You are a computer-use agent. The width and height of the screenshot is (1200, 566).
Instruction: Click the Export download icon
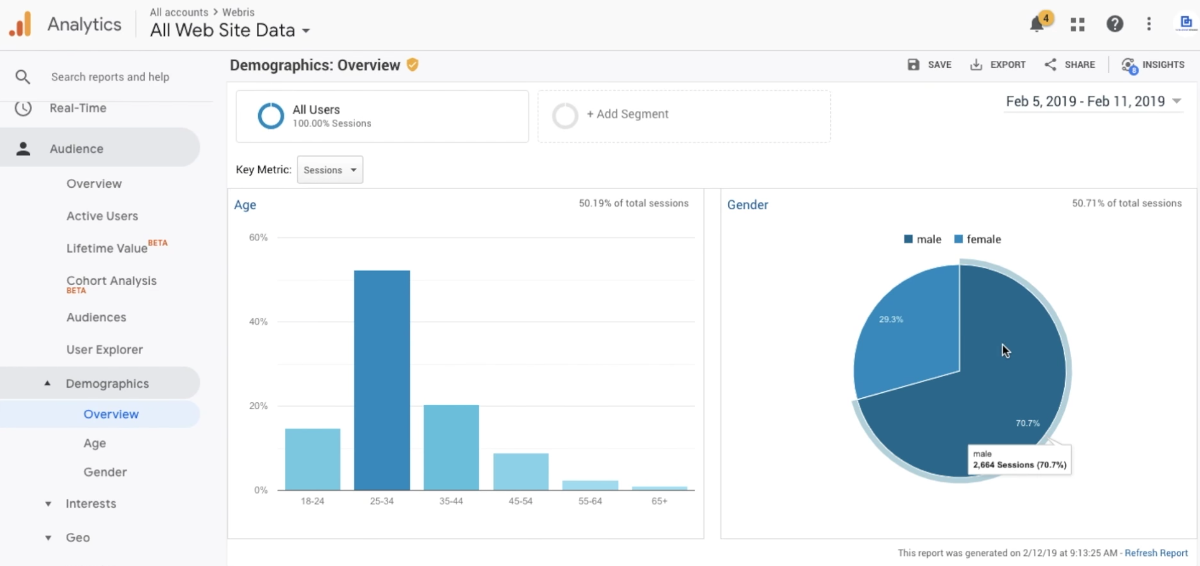click(x=975, y=65)
